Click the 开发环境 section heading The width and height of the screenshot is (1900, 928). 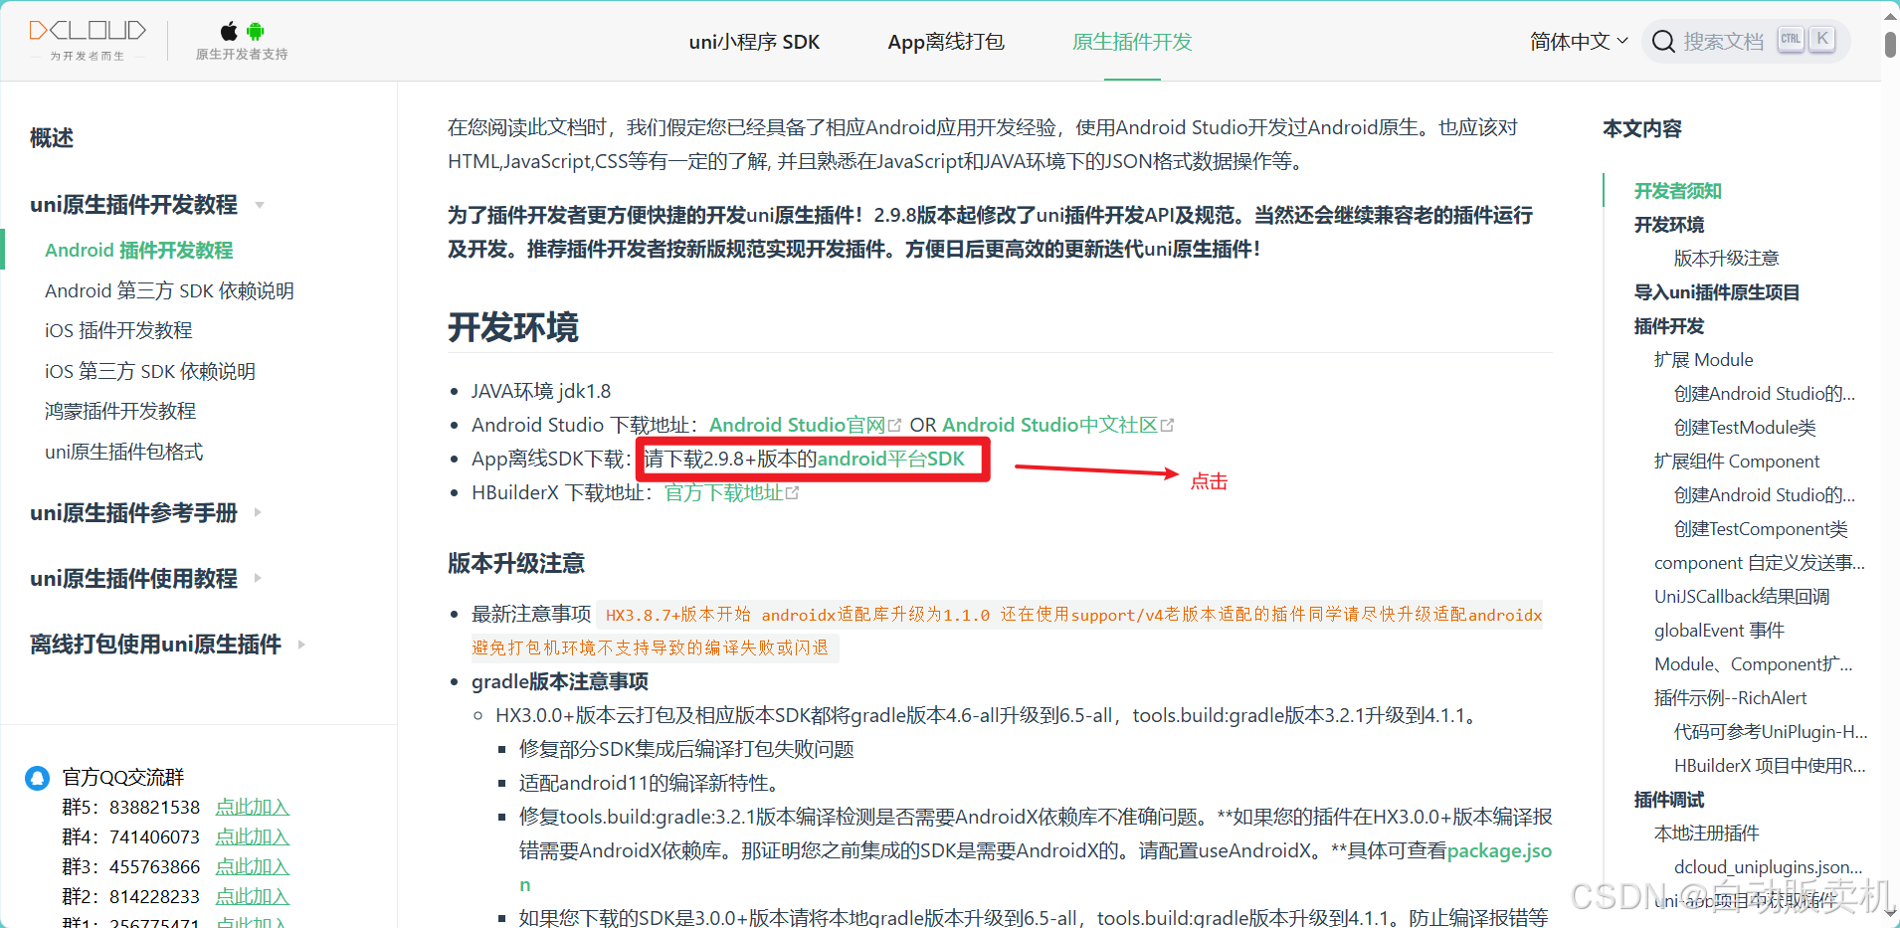[513, 327]
